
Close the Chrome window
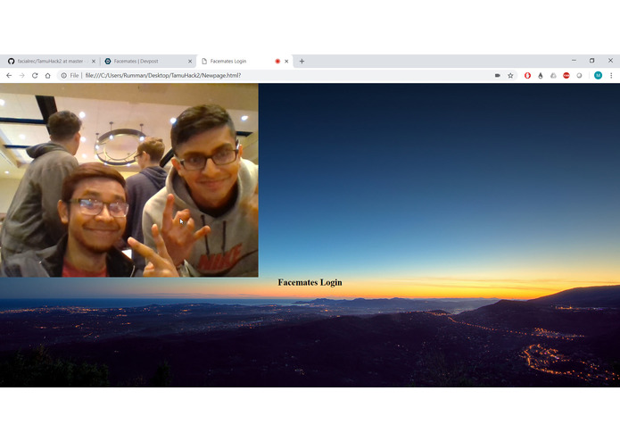tap(610, 61)
